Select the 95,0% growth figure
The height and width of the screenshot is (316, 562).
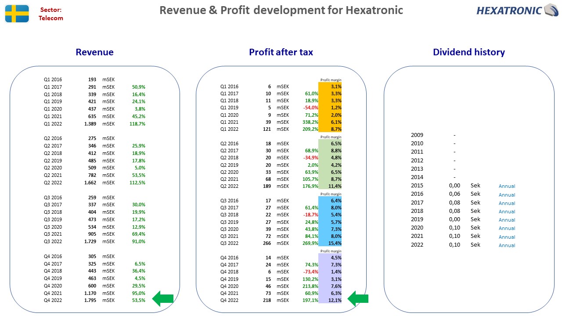coord(139,293)
